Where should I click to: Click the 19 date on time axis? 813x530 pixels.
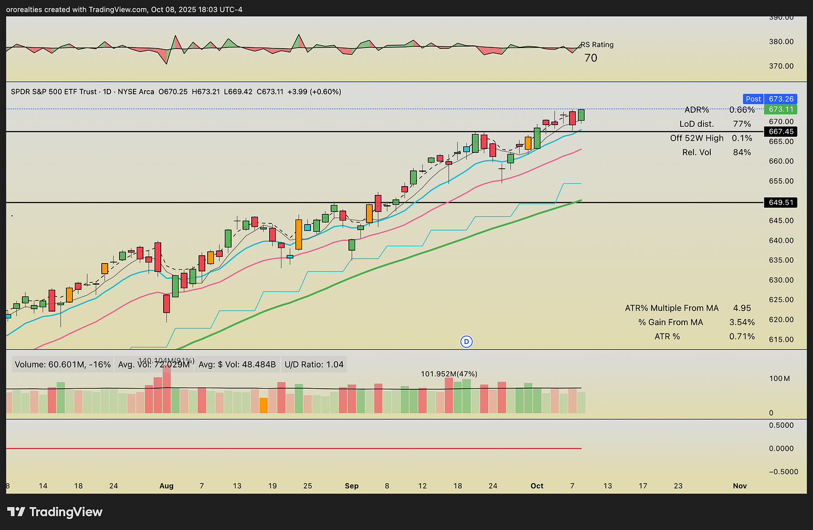pos(272,486)
